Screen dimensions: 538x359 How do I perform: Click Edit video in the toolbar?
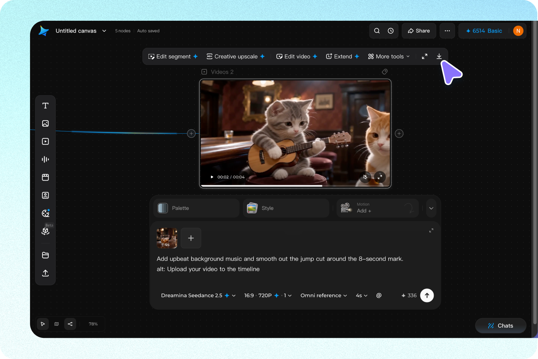click(x=297, y=56)
